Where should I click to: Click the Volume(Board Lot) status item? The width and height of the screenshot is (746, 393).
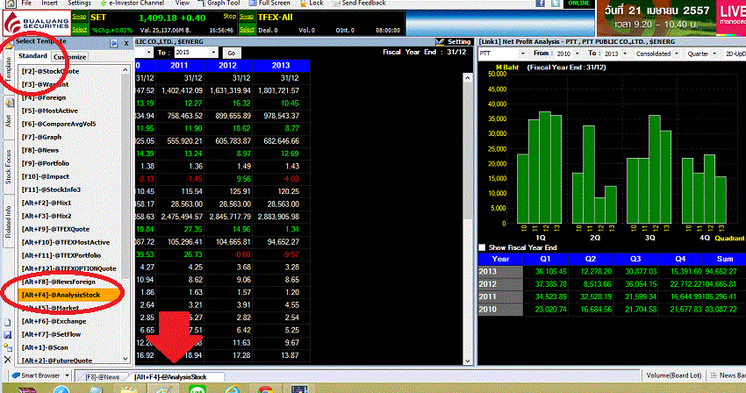point(674,375)
